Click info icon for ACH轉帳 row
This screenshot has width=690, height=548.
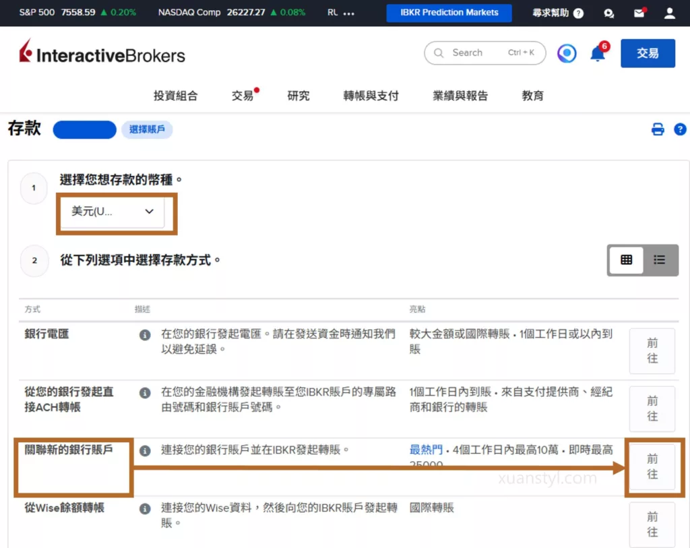click(x=145, y=392)
